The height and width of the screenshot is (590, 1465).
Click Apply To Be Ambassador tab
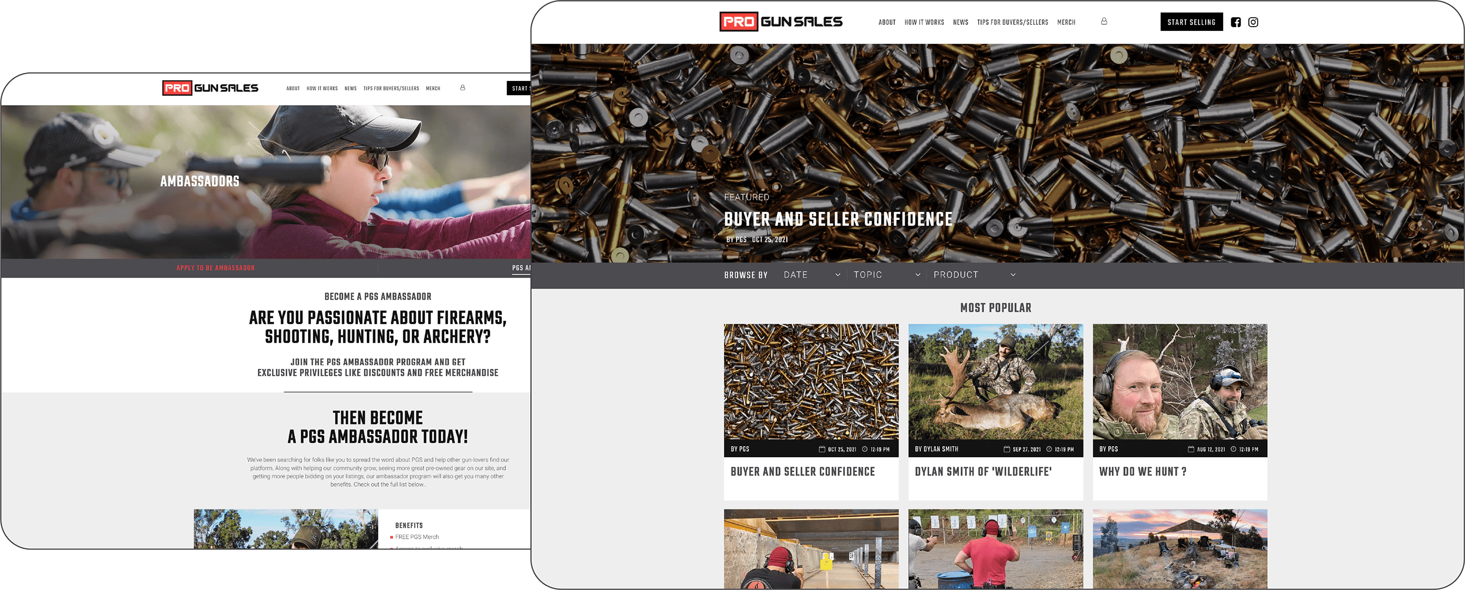point(216,268)
